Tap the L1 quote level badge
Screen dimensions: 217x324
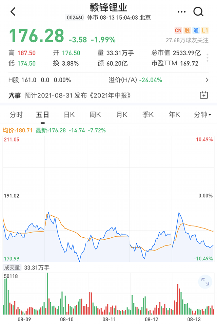(x=205, y=30)
